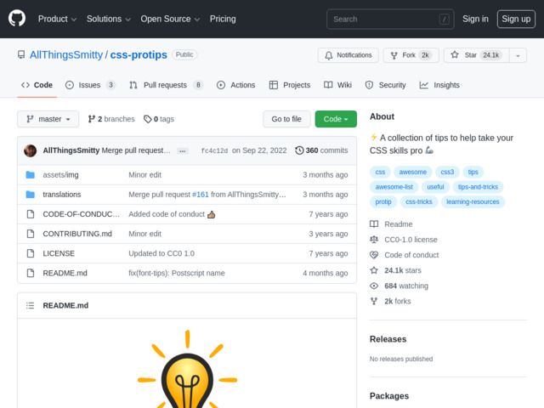Screen dimensions: 544x408
Task: Open the green Code dropdown button
Action: 336,119
